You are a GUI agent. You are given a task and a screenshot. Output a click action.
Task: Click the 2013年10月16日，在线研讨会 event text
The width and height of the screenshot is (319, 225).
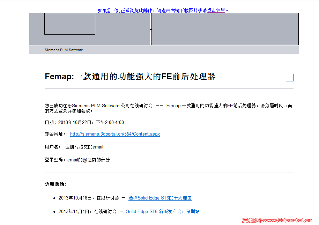click(89, 198)
